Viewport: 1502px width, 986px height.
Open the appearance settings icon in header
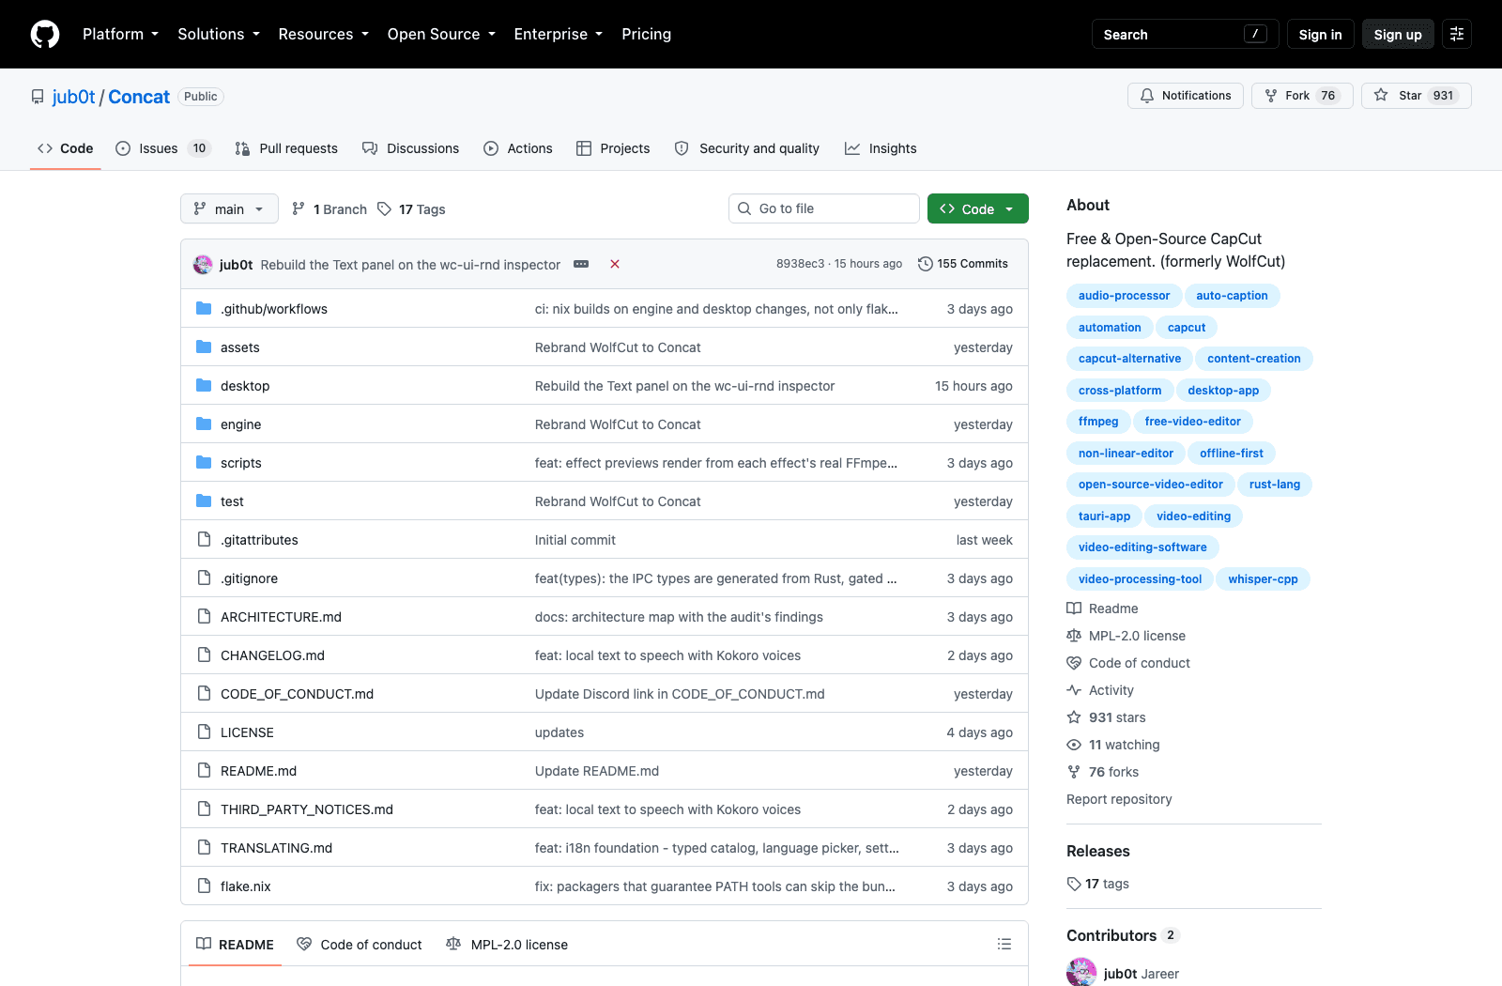pos(1457,34)
